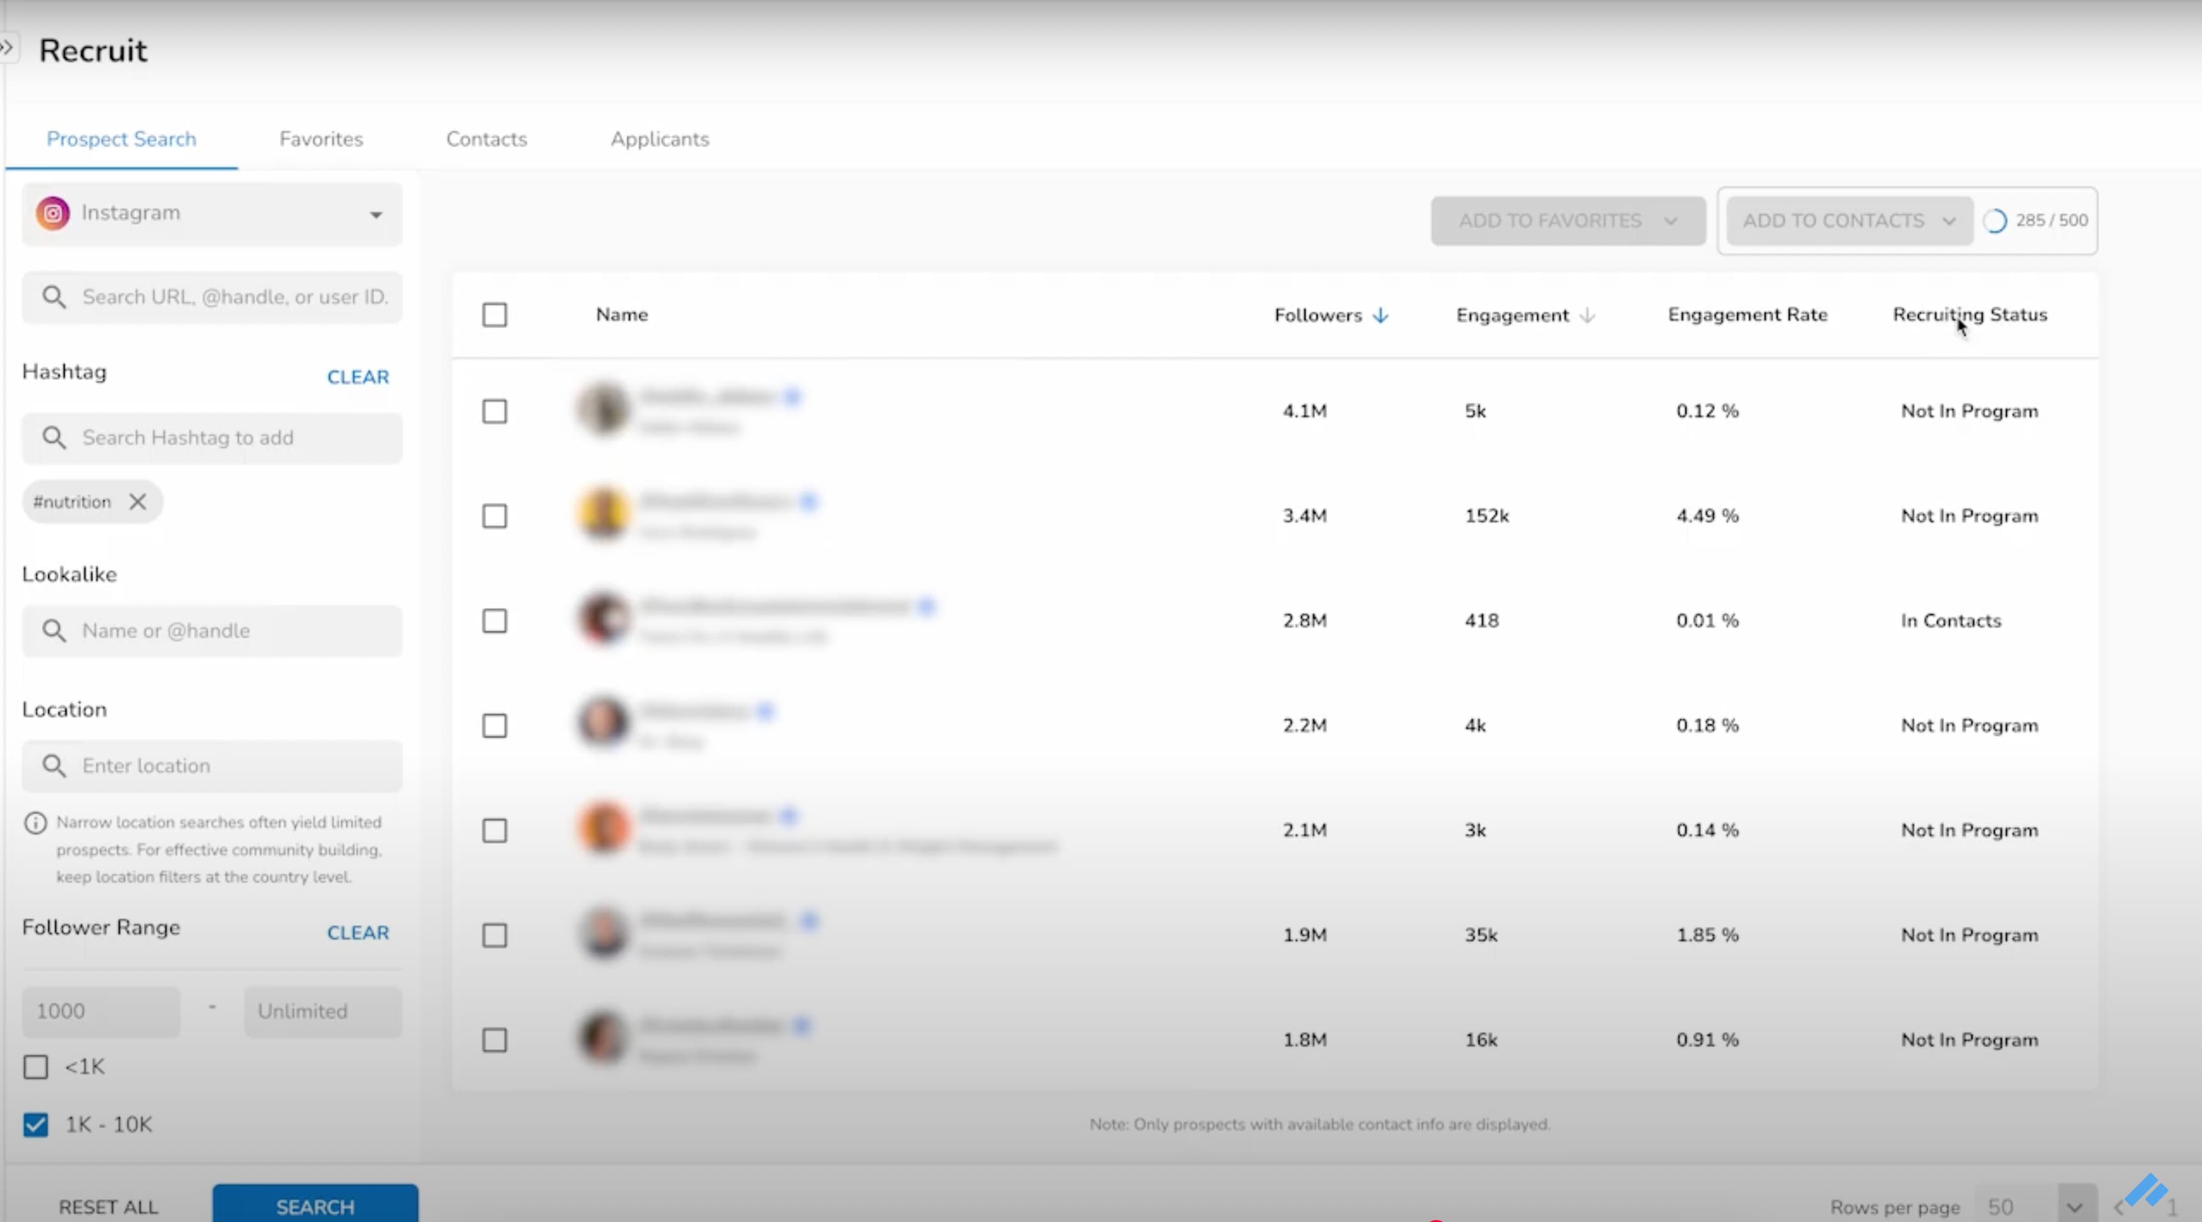Sort by Followers arrow icon
The height and width of the screenshot is (1222, 2202).
pyautogui.click(x=1381, y=315)
